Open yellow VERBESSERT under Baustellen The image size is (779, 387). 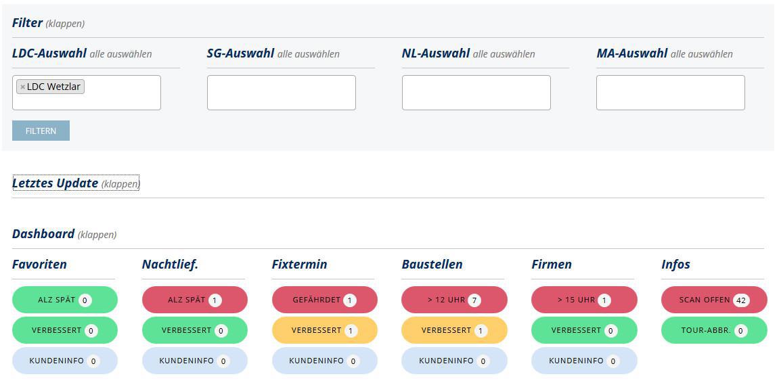coord(454,330)
